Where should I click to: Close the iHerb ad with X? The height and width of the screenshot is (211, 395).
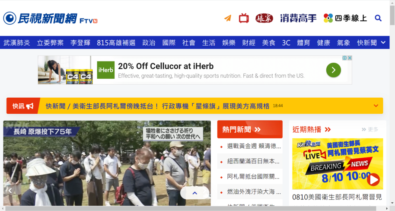[350, 58]
